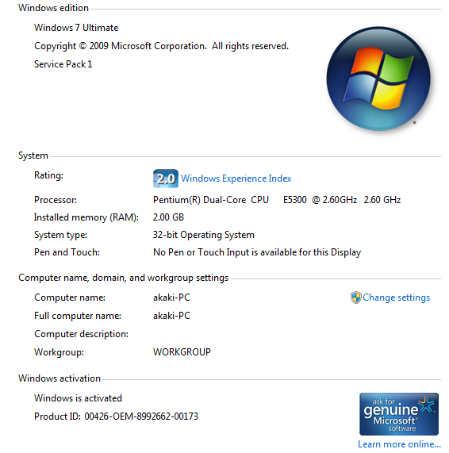Click the Microsoft copyright notice line
This screenshot has width=449, height=453.
pyautogui.click(x=161, y=46)
